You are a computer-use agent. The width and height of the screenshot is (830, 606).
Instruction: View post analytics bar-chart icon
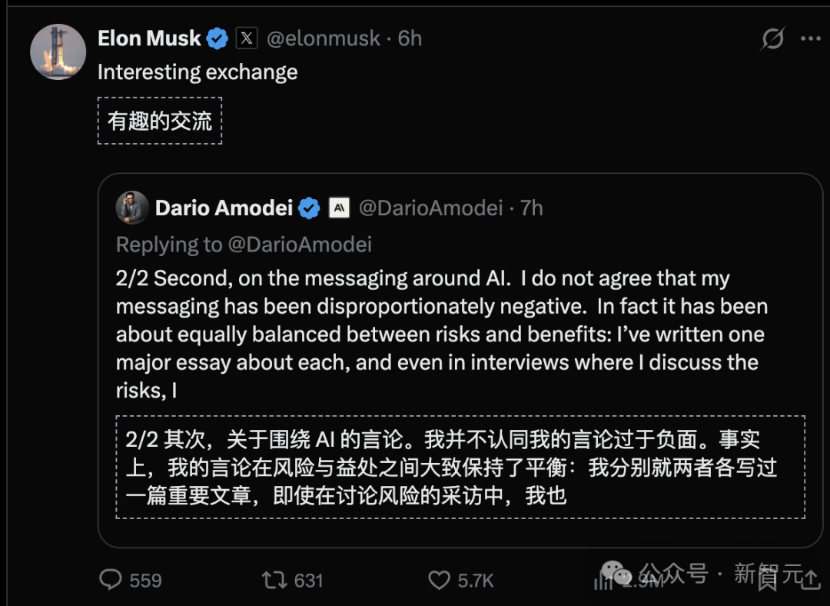(603, 580)
